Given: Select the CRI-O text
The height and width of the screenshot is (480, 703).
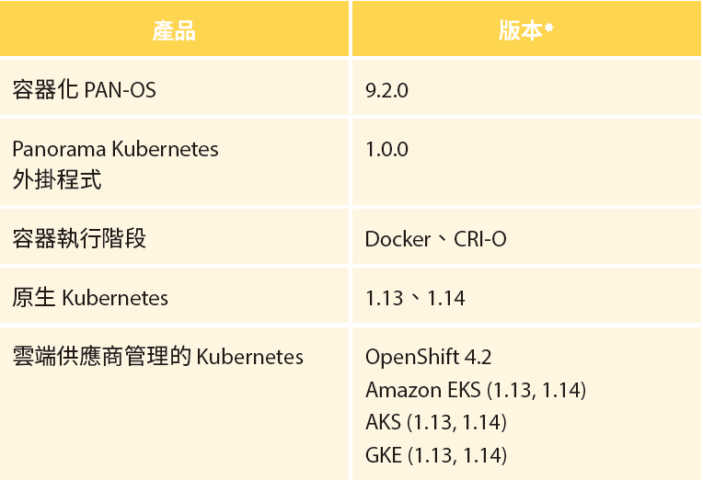Looking at the screenshot, I should pos(479,239).
